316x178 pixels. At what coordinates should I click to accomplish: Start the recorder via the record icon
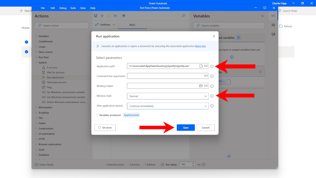point(124,16)
